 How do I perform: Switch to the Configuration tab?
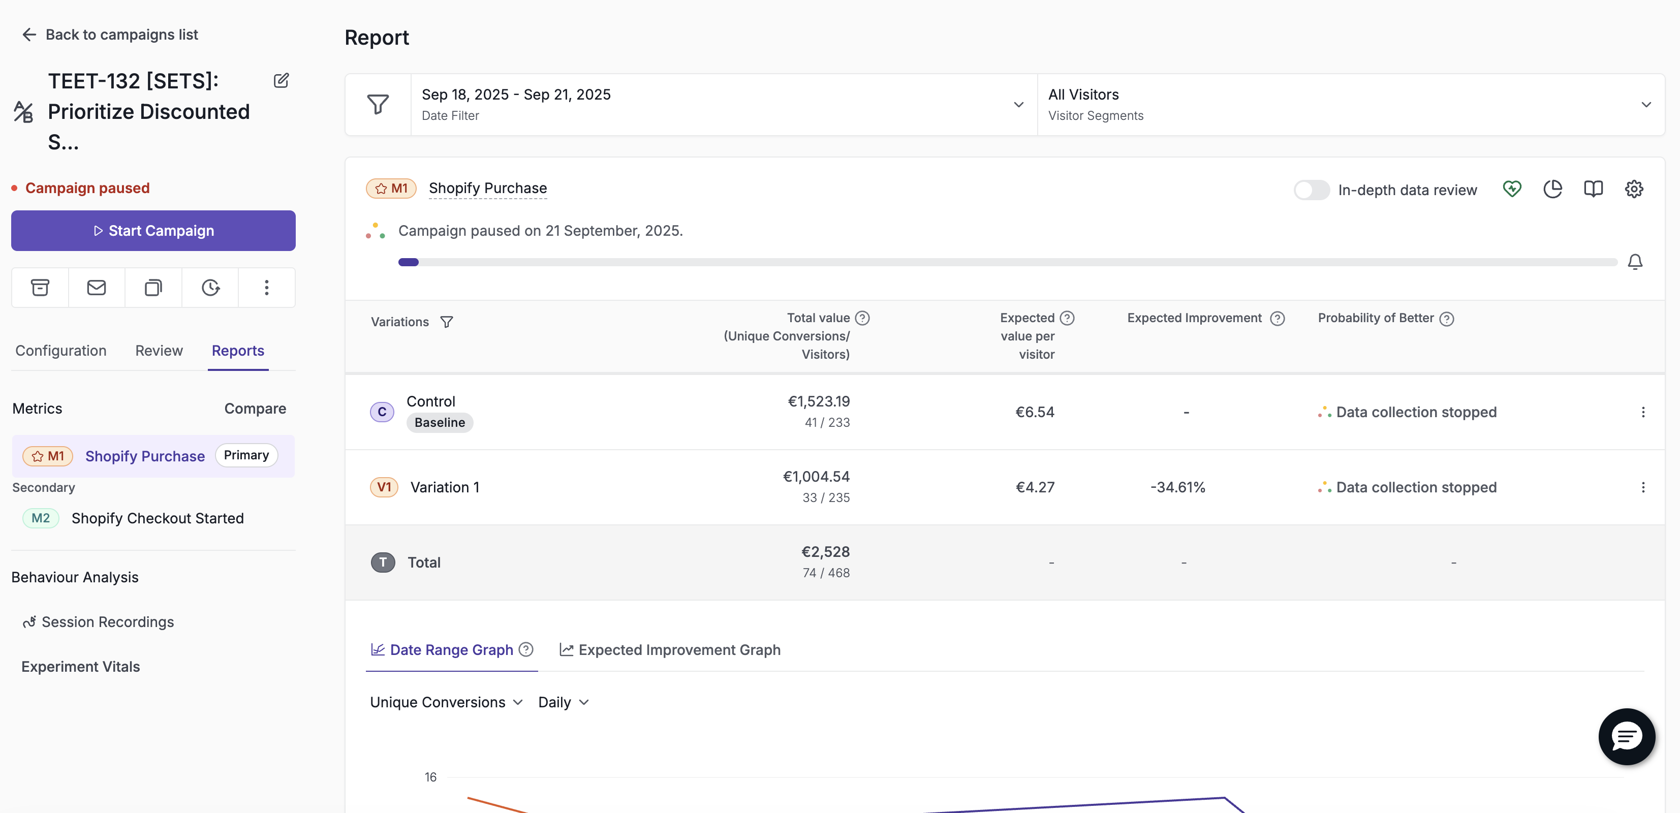60,351
